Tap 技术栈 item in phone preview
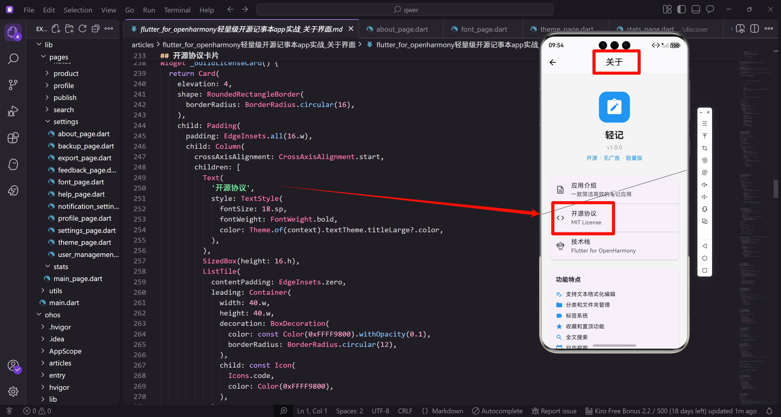Image resolution: width=781 pixels, height=417 pixels. pos(614,246)
